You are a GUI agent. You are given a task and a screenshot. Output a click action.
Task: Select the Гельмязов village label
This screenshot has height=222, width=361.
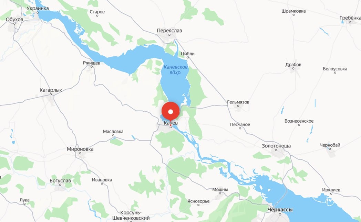click(x=238, y=102)
